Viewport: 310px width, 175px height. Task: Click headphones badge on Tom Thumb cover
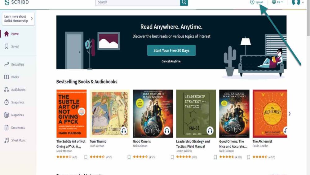tap(124, 131)
